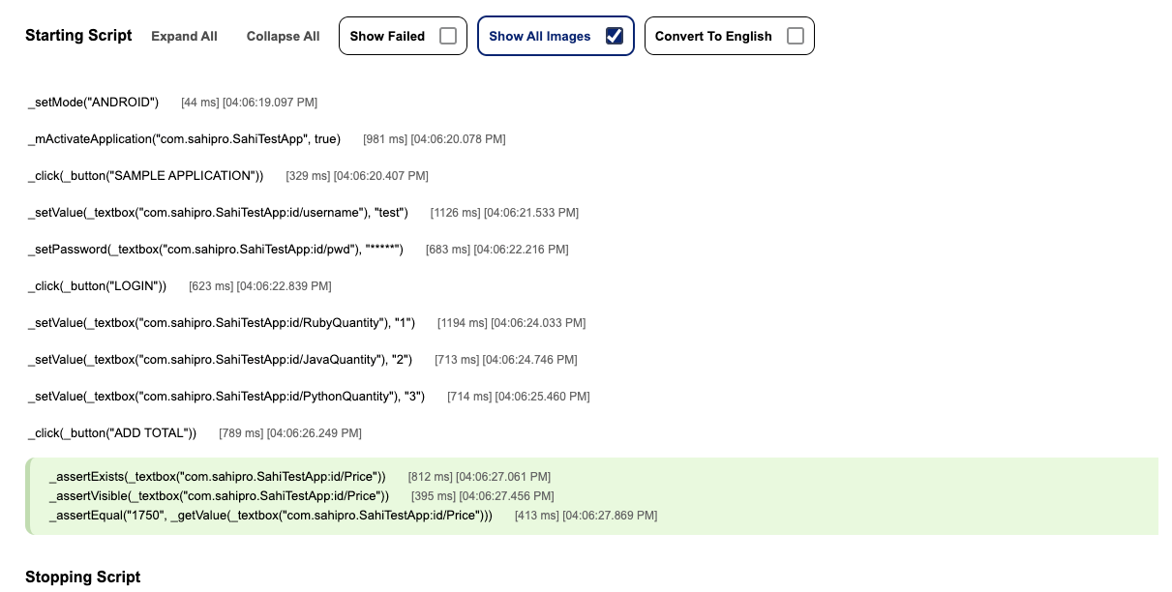Select the RubyQuantity _setValue step
Screen dimensions: 1172x592
[221, 322]
